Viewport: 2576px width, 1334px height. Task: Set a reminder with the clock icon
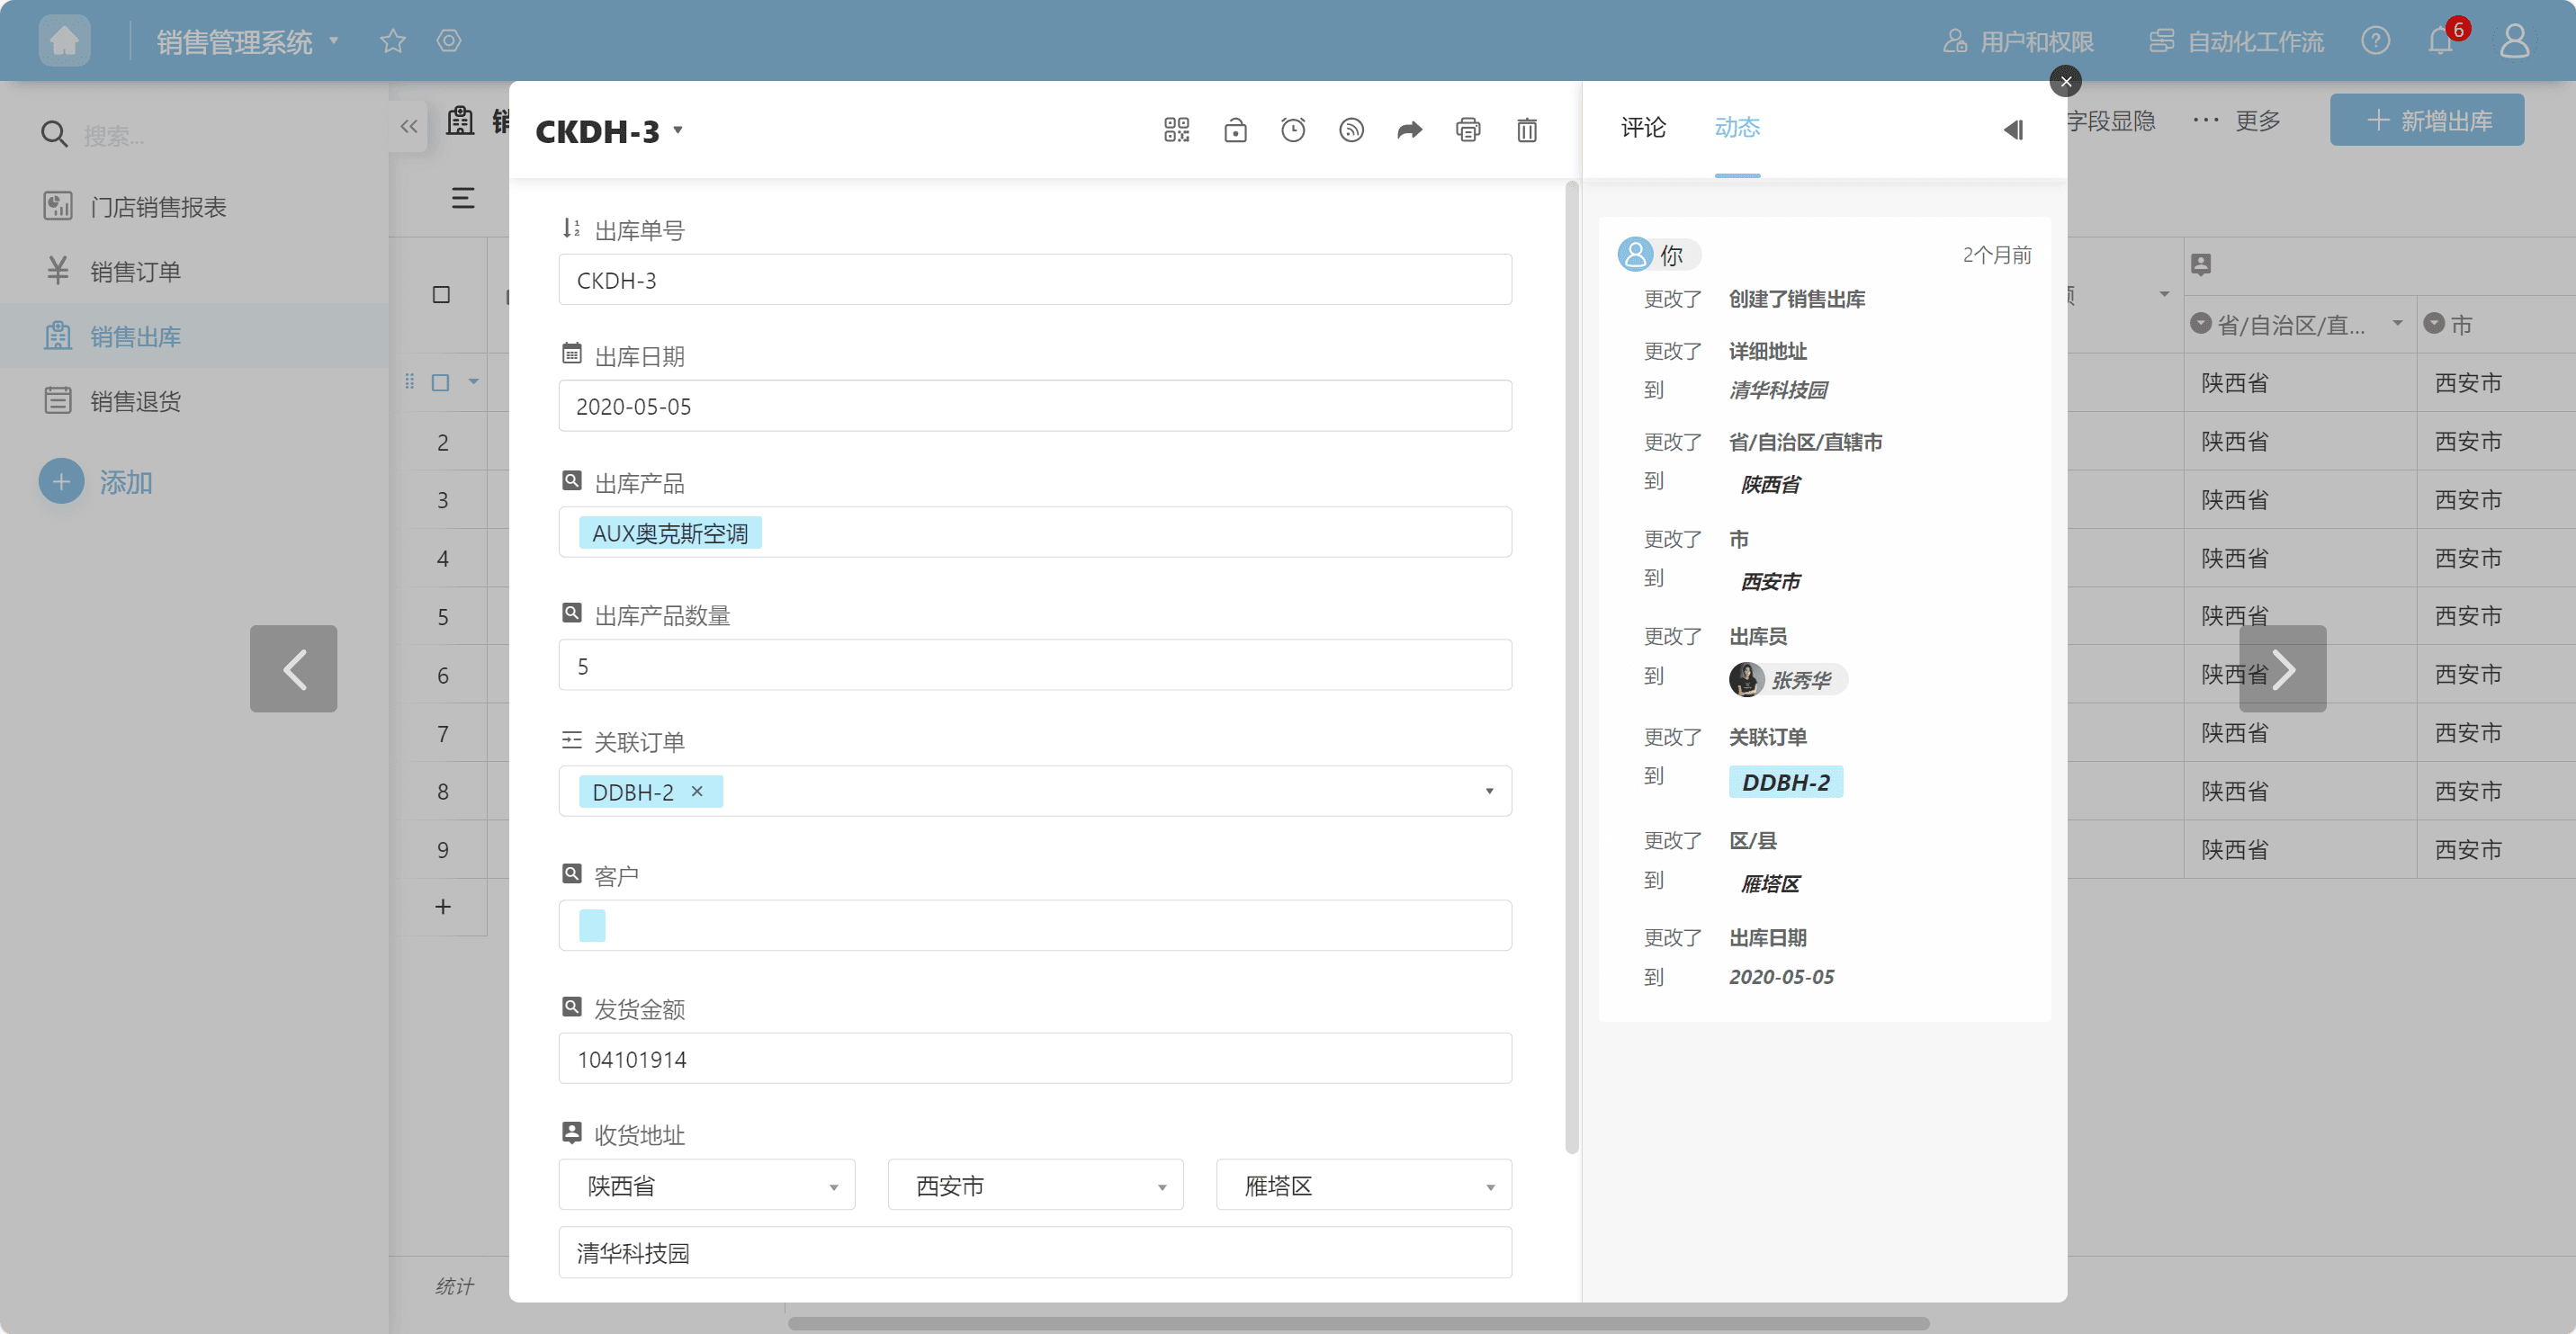point(1293,130)
